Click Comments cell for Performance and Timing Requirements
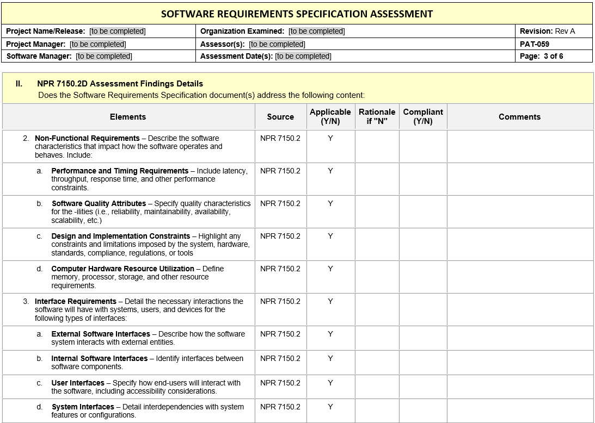This screenshot has width=595, height=423. click(x=519, y=179)
